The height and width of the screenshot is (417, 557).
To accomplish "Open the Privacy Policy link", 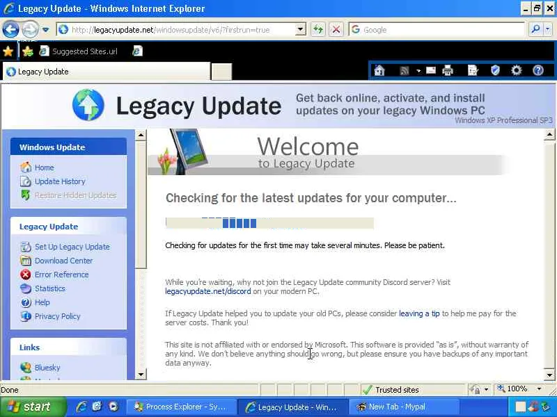I will tap(58, 316).
